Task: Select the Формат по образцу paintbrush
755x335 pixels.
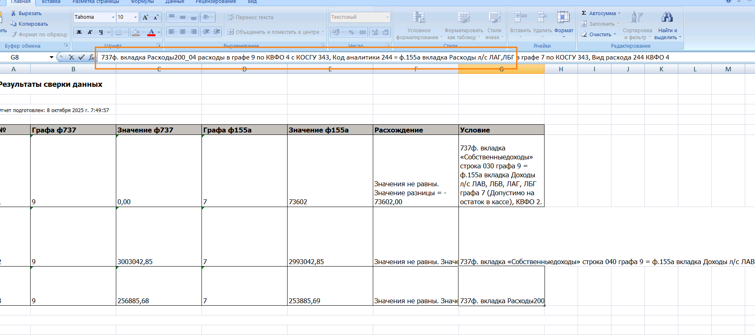Action: point(14,34)
